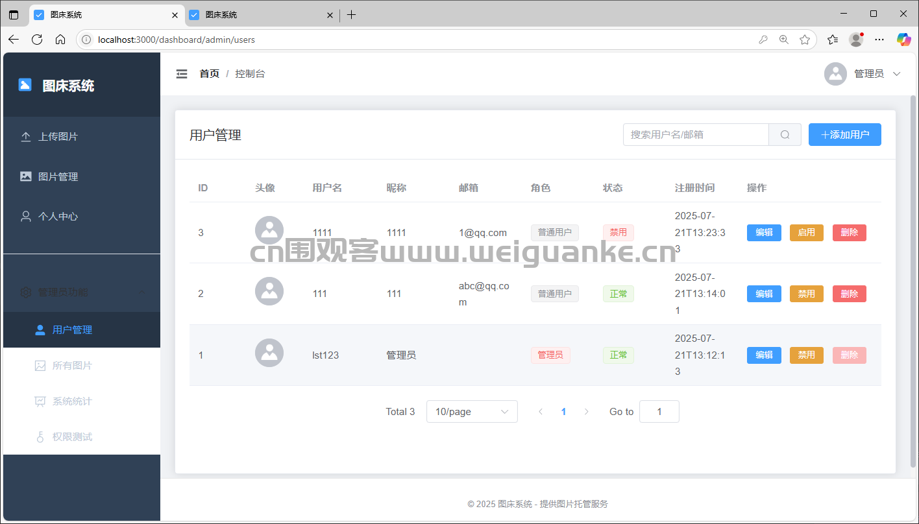The height and width of the screenshot is (524, 919).
Task: Open the 10/page size dropdown
Action: (472, 412)
